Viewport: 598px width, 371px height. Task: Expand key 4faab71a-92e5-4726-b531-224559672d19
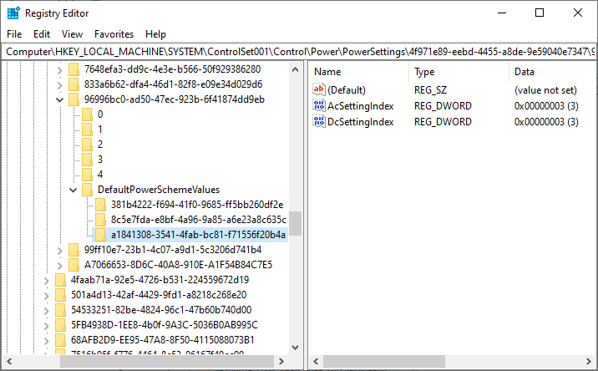(47, 281)
